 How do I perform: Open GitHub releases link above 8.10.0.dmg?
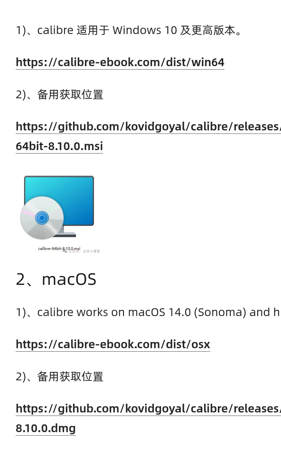coord(148,408)
